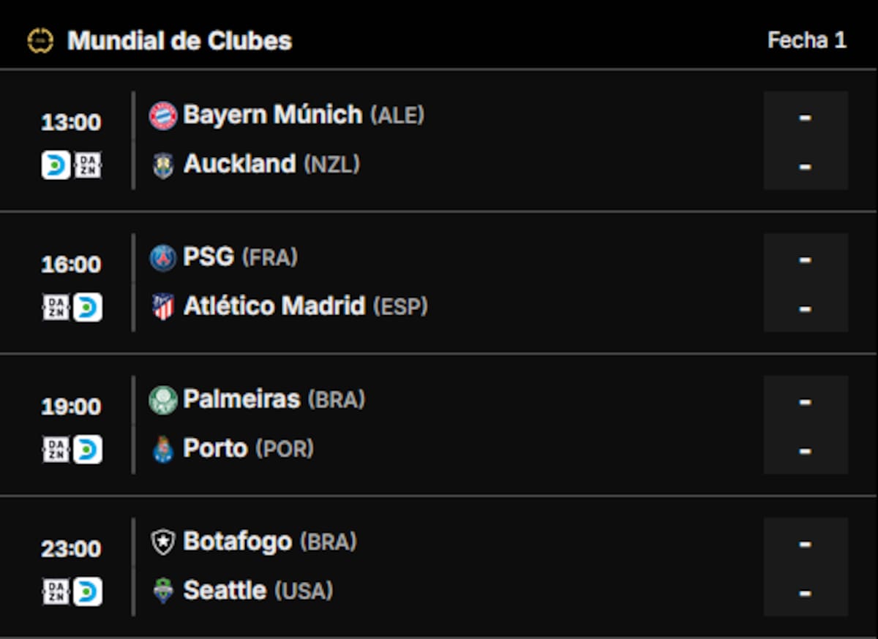Viewport: 878px width, 639px height.
Task: Click the PSG club crest
Action: [163, 258]
